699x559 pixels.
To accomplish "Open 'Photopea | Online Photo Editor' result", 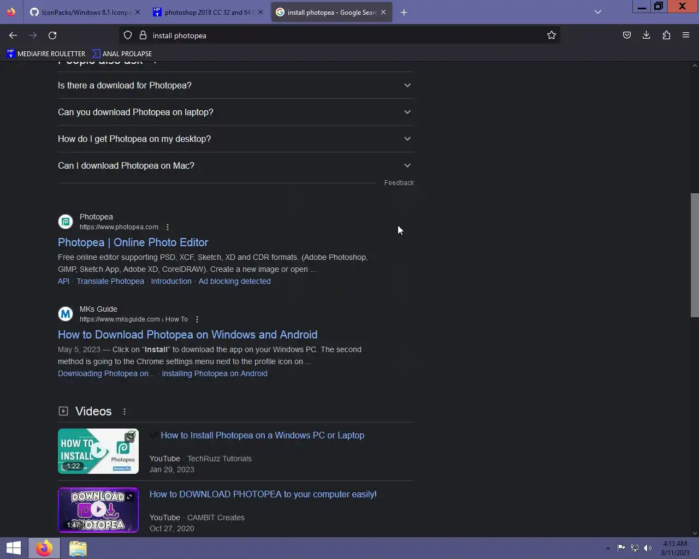I will click(133, 242).
